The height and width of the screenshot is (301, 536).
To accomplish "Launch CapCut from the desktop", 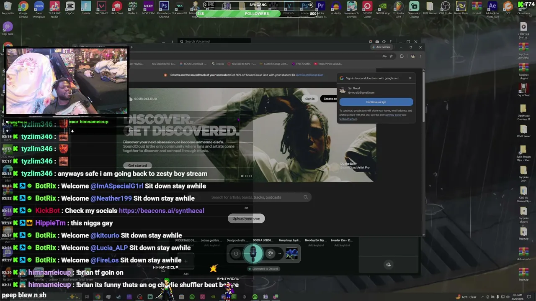I will click(70, 8).
